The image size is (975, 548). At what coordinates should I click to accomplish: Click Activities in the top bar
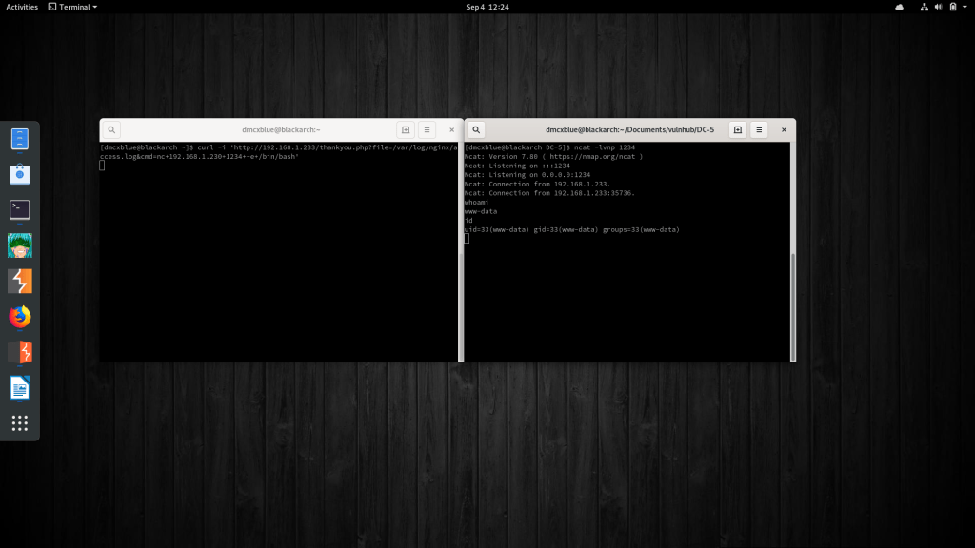point(22,7)
